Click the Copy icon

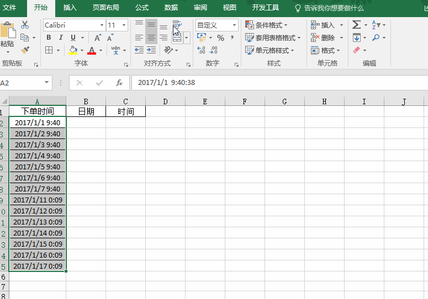pyautogui.click(x=24, y=38)
